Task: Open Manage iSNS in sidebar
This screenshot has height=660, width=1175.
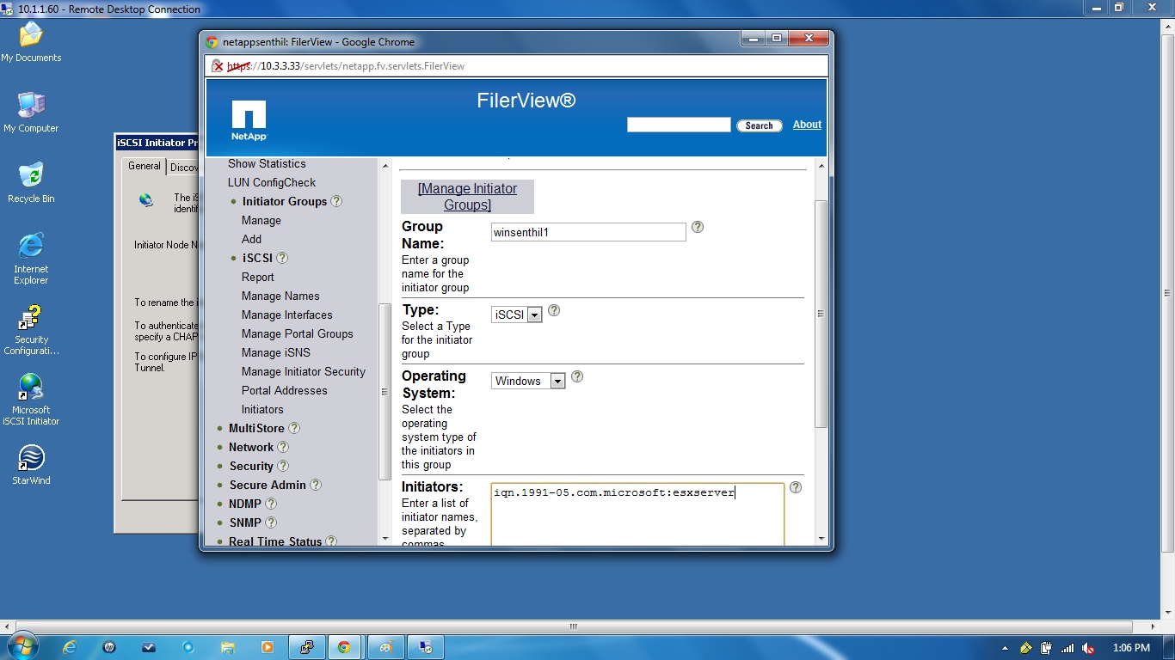Action: 276,352
